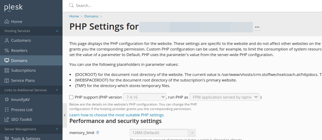Collapse the Hosting Services section
The height and width of the screenshot is (140, 322).
tap(57, 31)
